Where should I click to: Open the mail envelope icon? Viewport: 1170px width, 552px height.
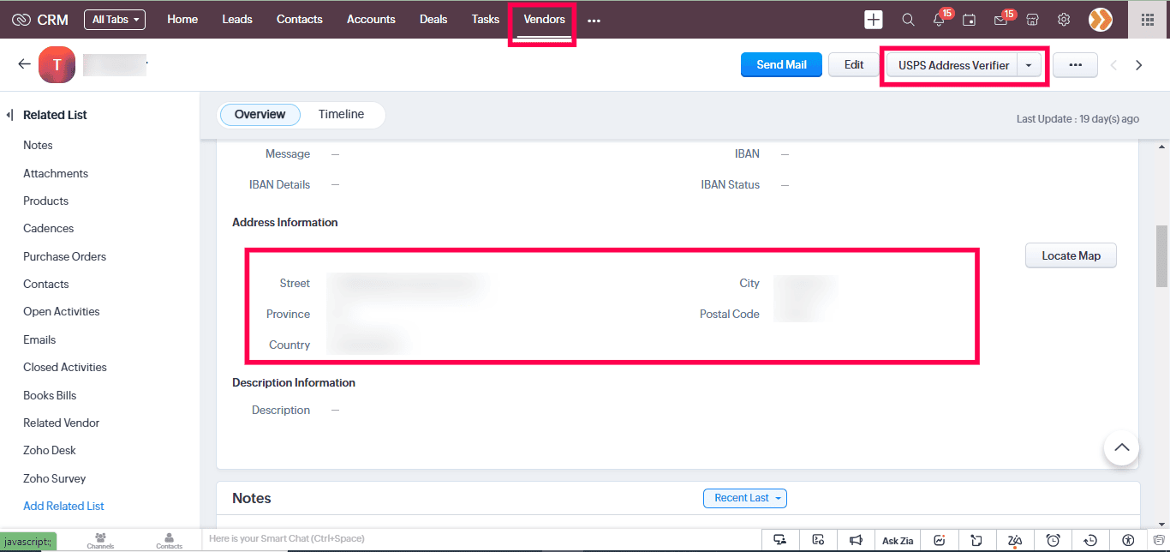[x=1000, y=19]
